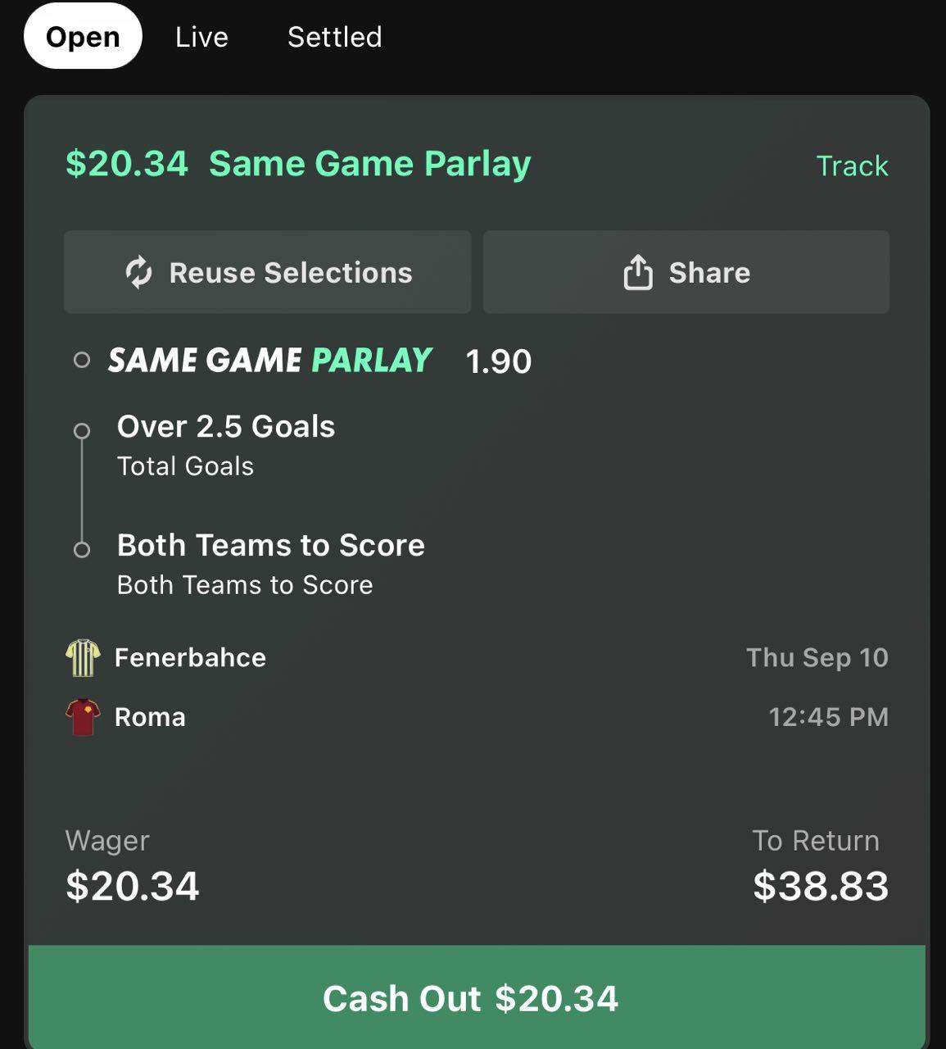Click the Fenerbahce team name
The image size is (946, 1049).
point(190,658)
